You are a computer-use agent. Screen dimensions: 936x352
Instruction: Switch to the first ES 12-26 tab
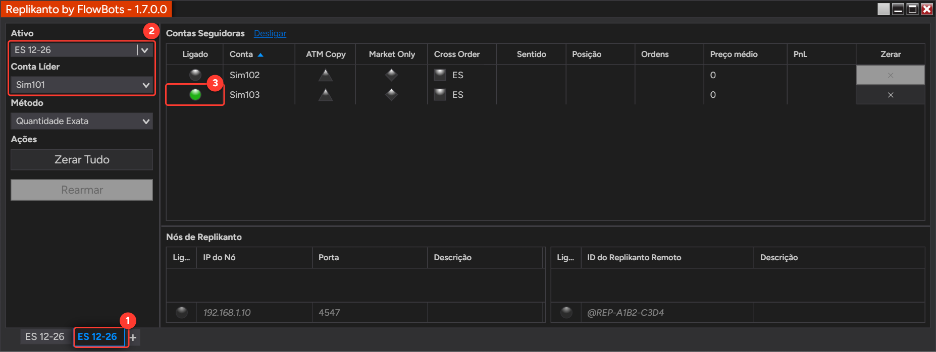pyautogui.click(x=45, y=336)
